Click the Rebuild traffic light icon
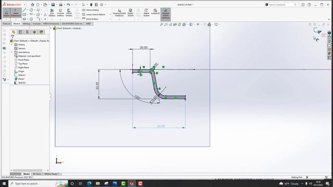 click(91, 5)
